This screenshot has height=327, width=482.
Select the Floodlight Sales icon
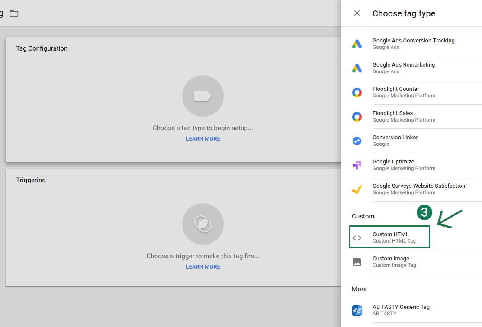tap(357, 116)
